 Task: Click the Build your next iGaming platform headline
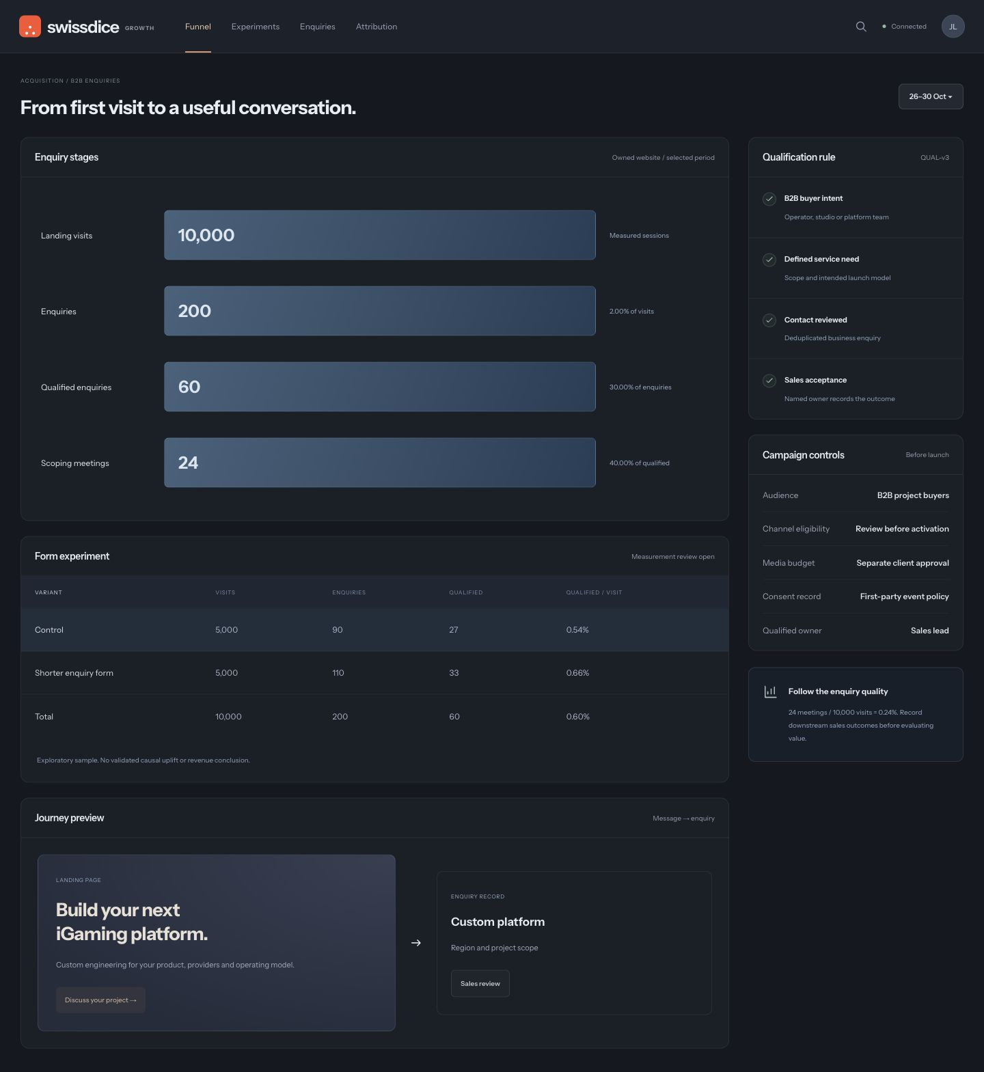tap(132, 922)
